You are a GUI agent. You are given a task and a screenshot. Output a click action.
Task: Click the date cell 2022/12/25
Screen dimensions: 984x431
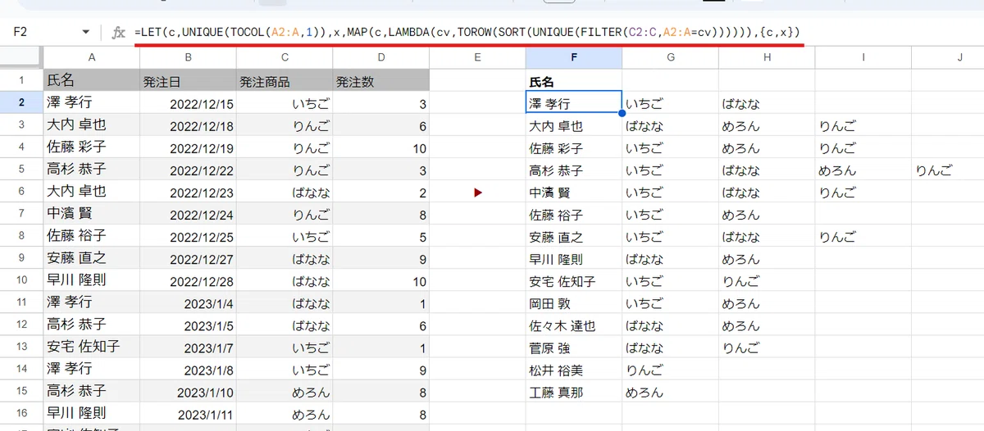point(188,235)
